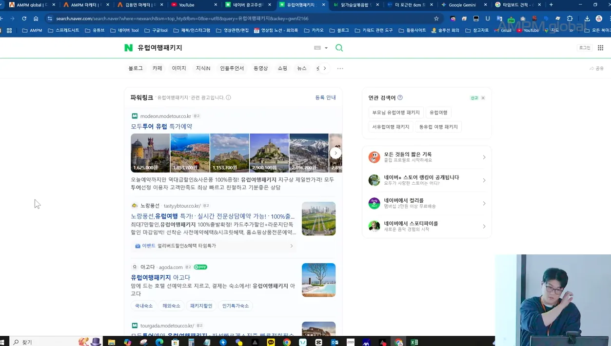
Task: Click the 패키지할인 agoda sublink
Action: (x=201, y=306)
